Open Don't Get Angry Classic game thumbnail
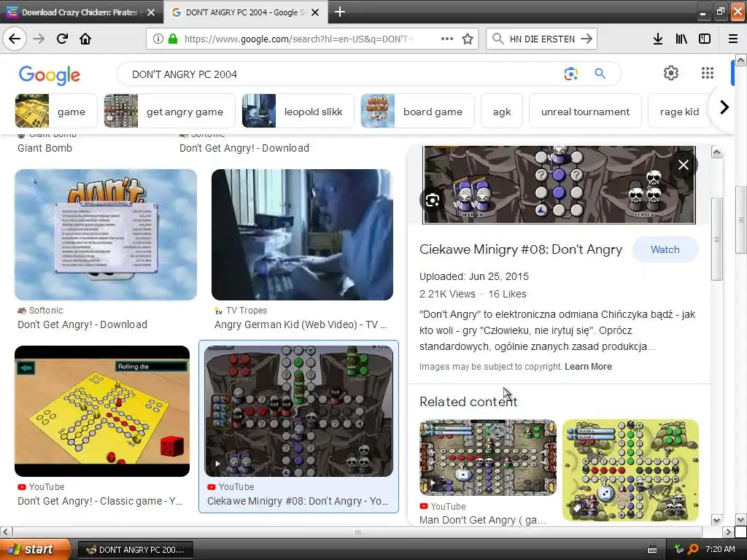 point(102,411)
